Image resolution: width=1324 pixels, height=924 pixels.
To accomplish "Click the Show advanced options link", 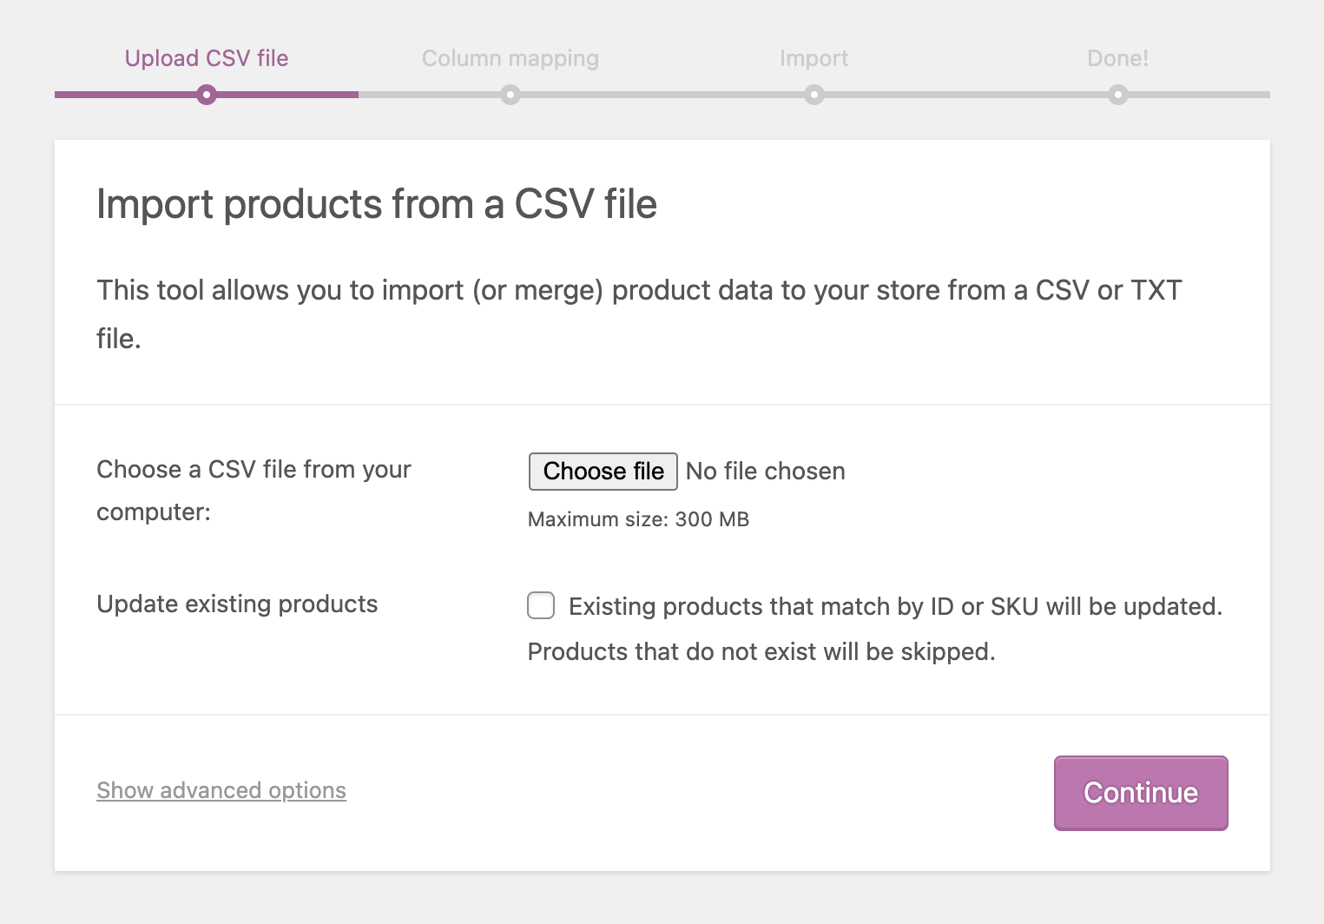I will 221,790.
